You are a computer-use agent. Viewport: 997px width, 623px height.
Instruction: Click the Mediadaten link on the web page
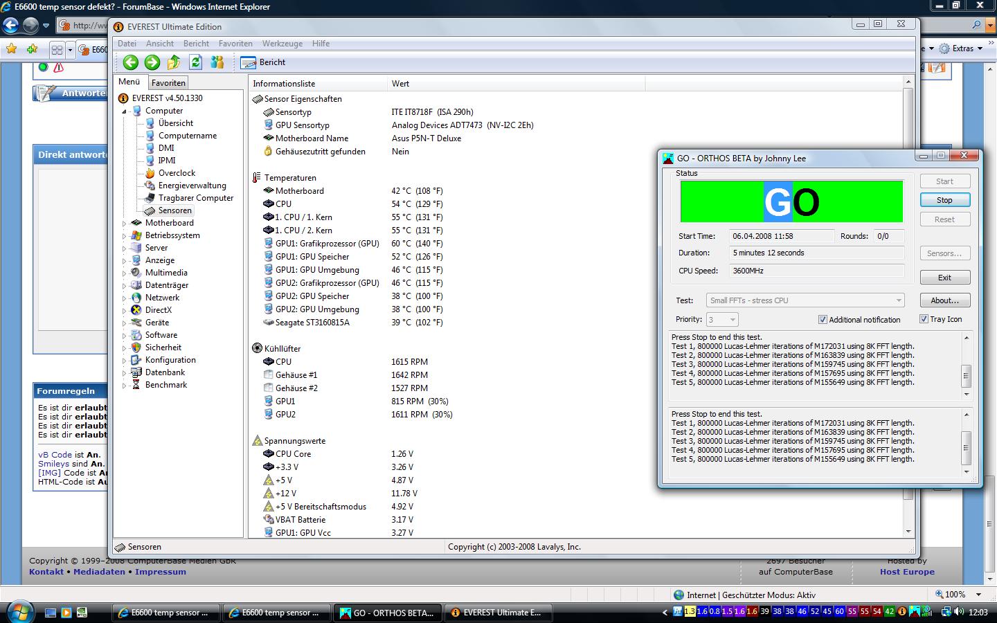[x=99, y=572]
